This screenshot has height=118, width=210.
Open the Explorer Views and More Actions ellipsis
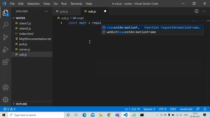[46, 11]
